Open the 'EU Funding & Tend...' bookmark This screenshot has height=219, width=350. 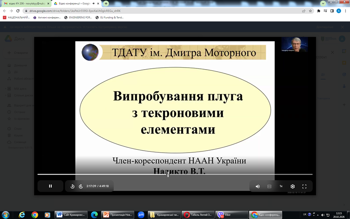109,18
